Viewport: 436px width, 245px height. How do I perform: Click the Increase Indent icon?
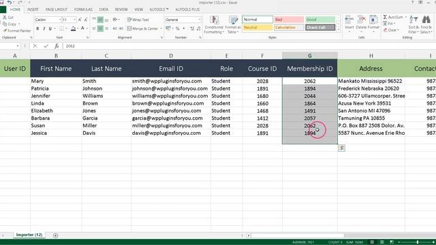coord(121,29)
